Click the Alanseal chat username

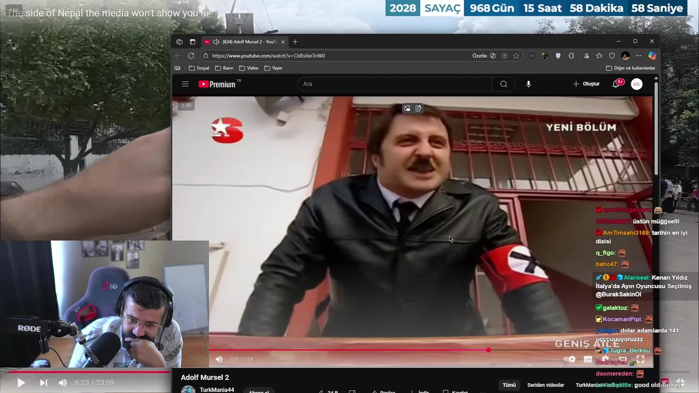[636, 277]
